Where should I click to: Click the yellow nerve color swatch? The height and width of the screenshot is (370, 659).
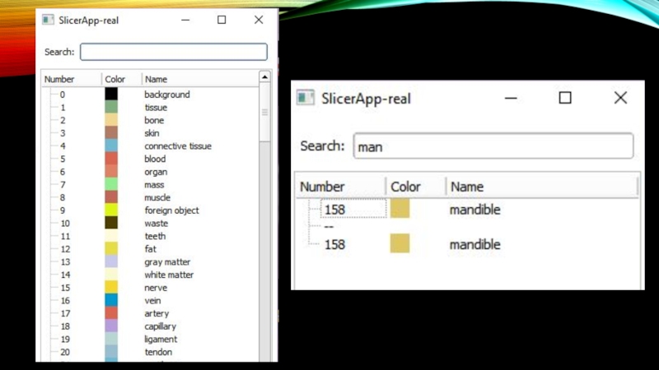click(x=111, y=288)
